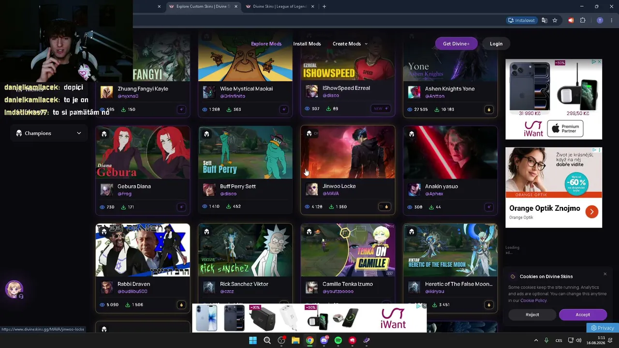
Task: Go to Explore Mods page
Action: (266, 43)
